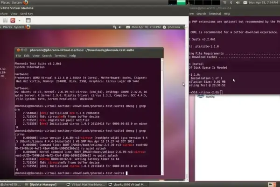Open the phoronix user menu

tap(172, 27)
